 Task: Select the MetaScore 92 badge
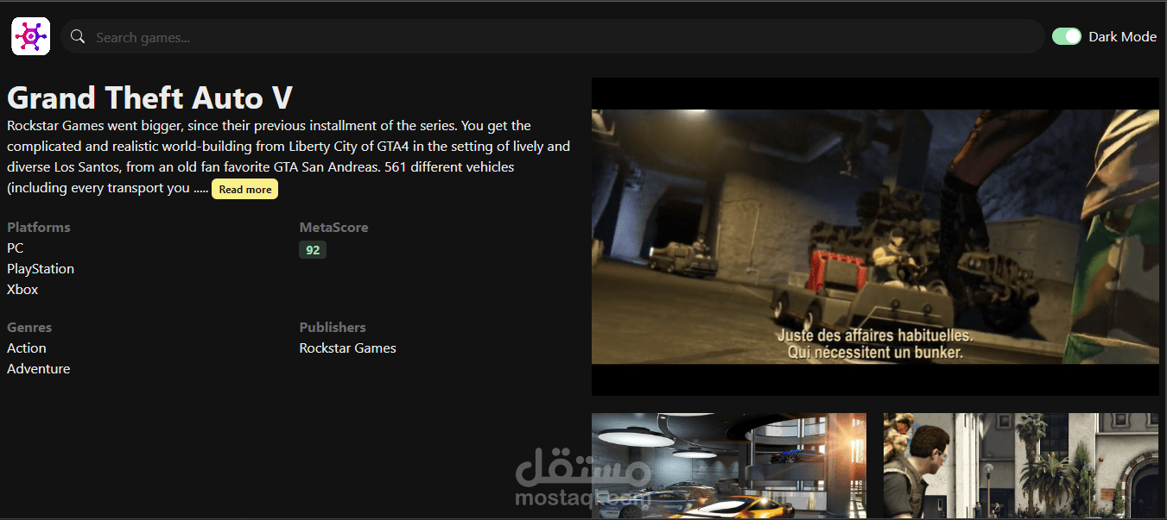313,250
